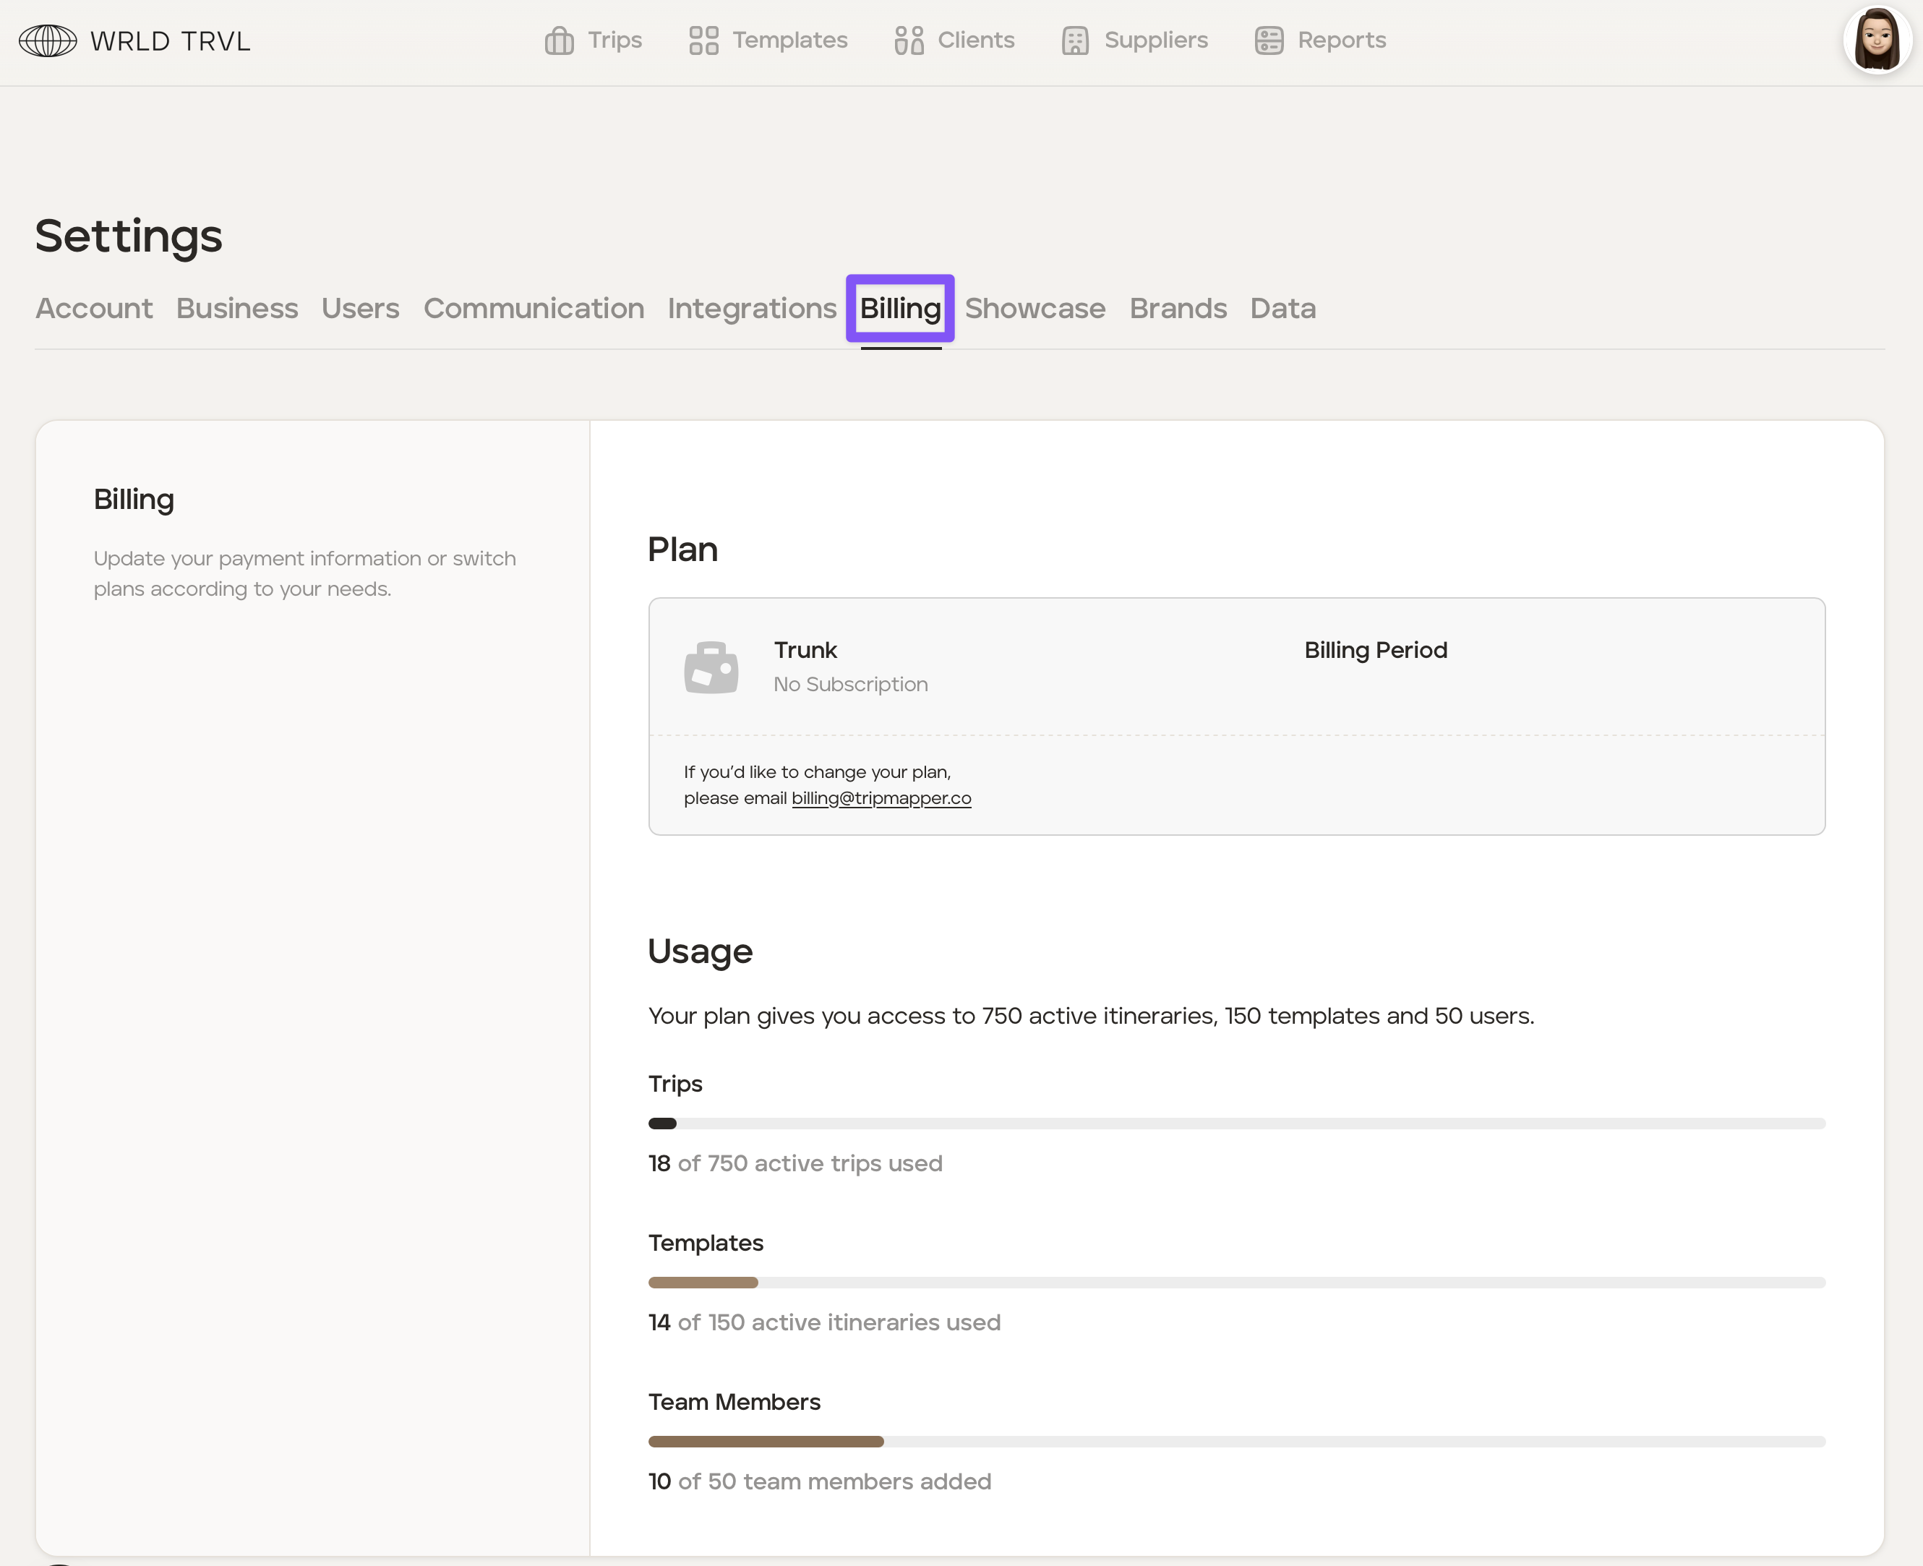Click the Team Members usage bar
This screenshot has height=1566, width=1923.
[x=1237, y=1442]
